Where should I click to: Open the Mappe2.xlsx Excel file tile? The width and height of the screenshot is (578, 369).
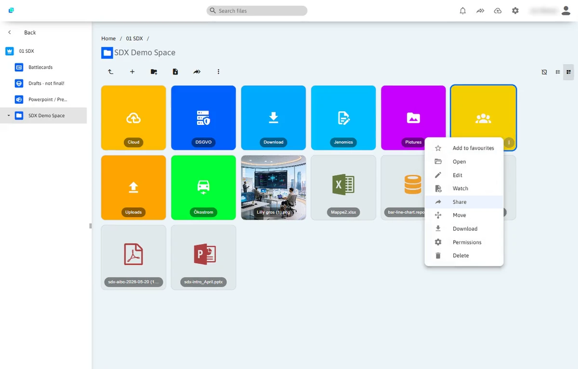tap(343, 187)
